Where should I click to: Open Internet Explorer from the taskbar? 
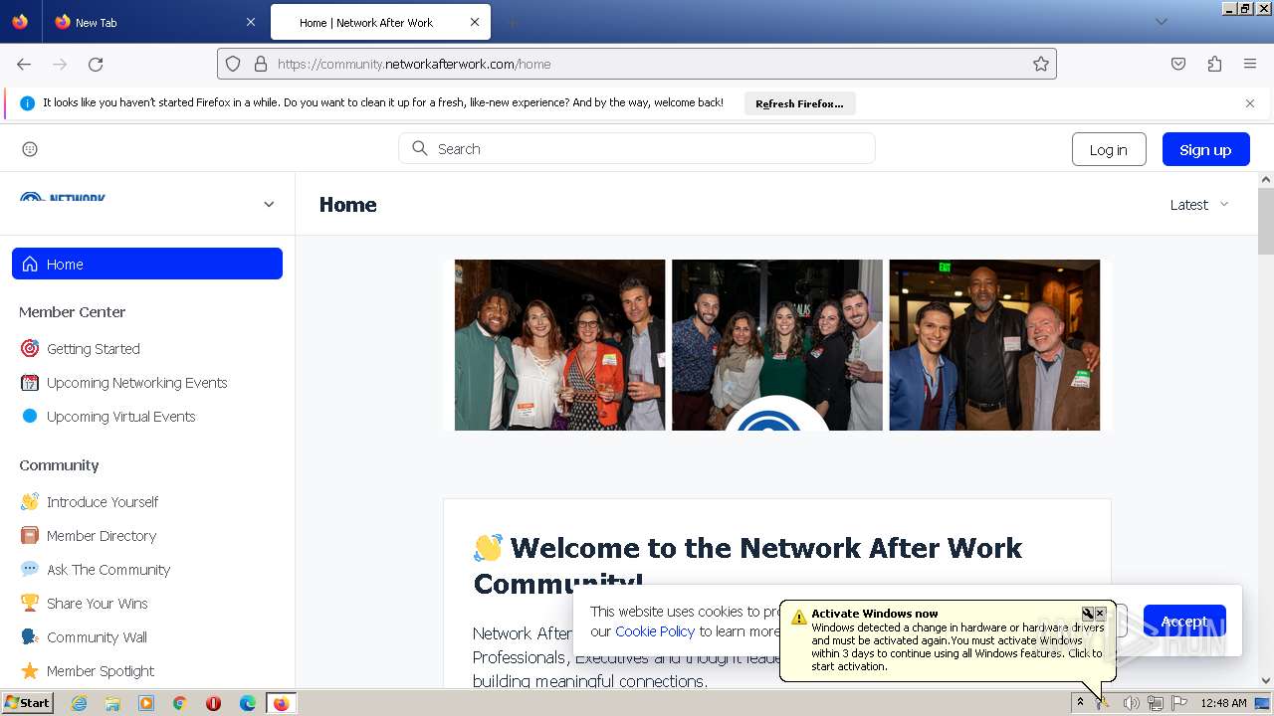(x=79, y=703)
